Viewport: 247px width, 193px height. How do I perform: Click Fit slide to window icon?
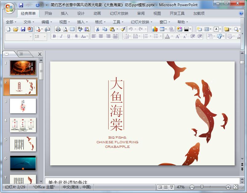coord(236,187)
